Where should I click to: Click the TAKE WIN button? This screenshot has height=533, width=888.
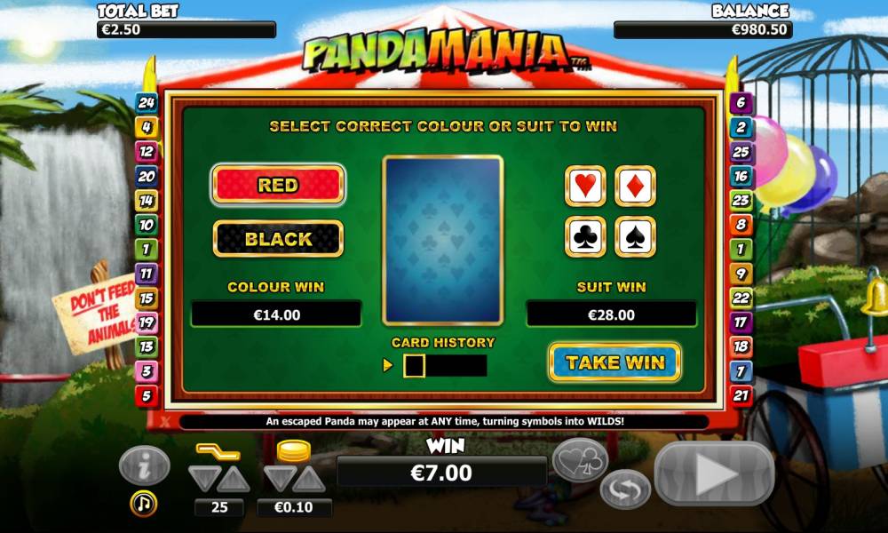(x=614, y=362)
